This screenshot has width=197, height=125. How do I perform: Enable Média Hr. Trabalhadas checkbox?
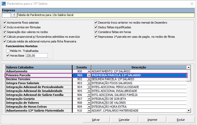8,51
